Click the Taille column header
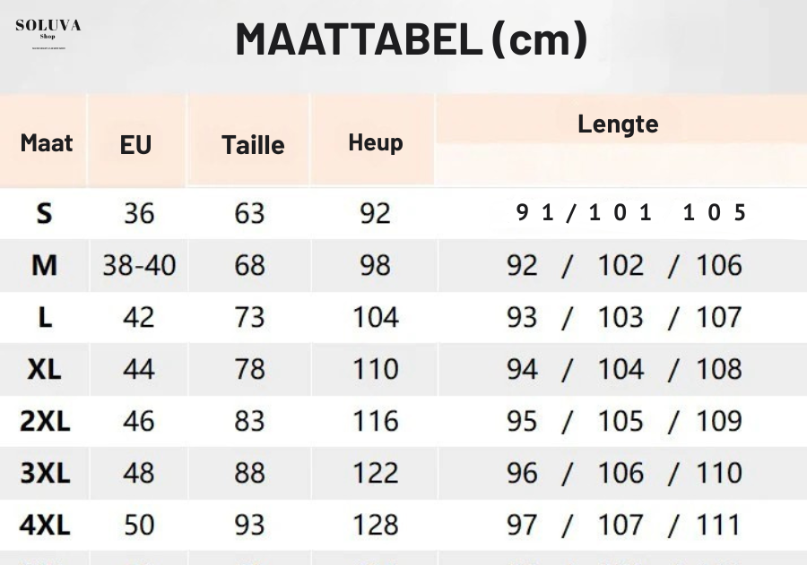The image size is (807, 565). point(253,145)
